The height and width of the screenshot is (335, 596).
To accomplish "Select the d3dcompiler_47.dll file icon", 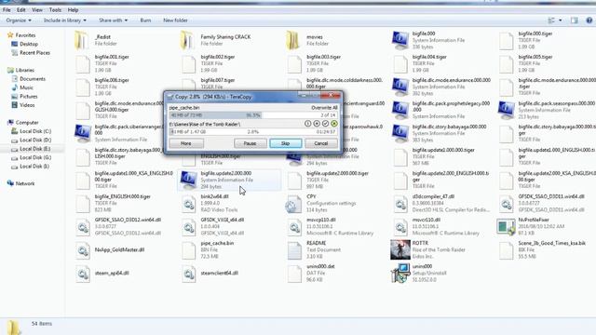I will (400, 204).
